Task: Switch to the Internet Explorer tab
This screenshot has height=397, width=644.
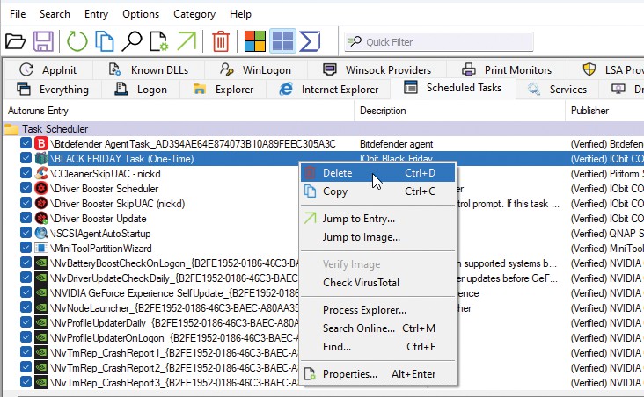Action: click(x=328, y=89)
